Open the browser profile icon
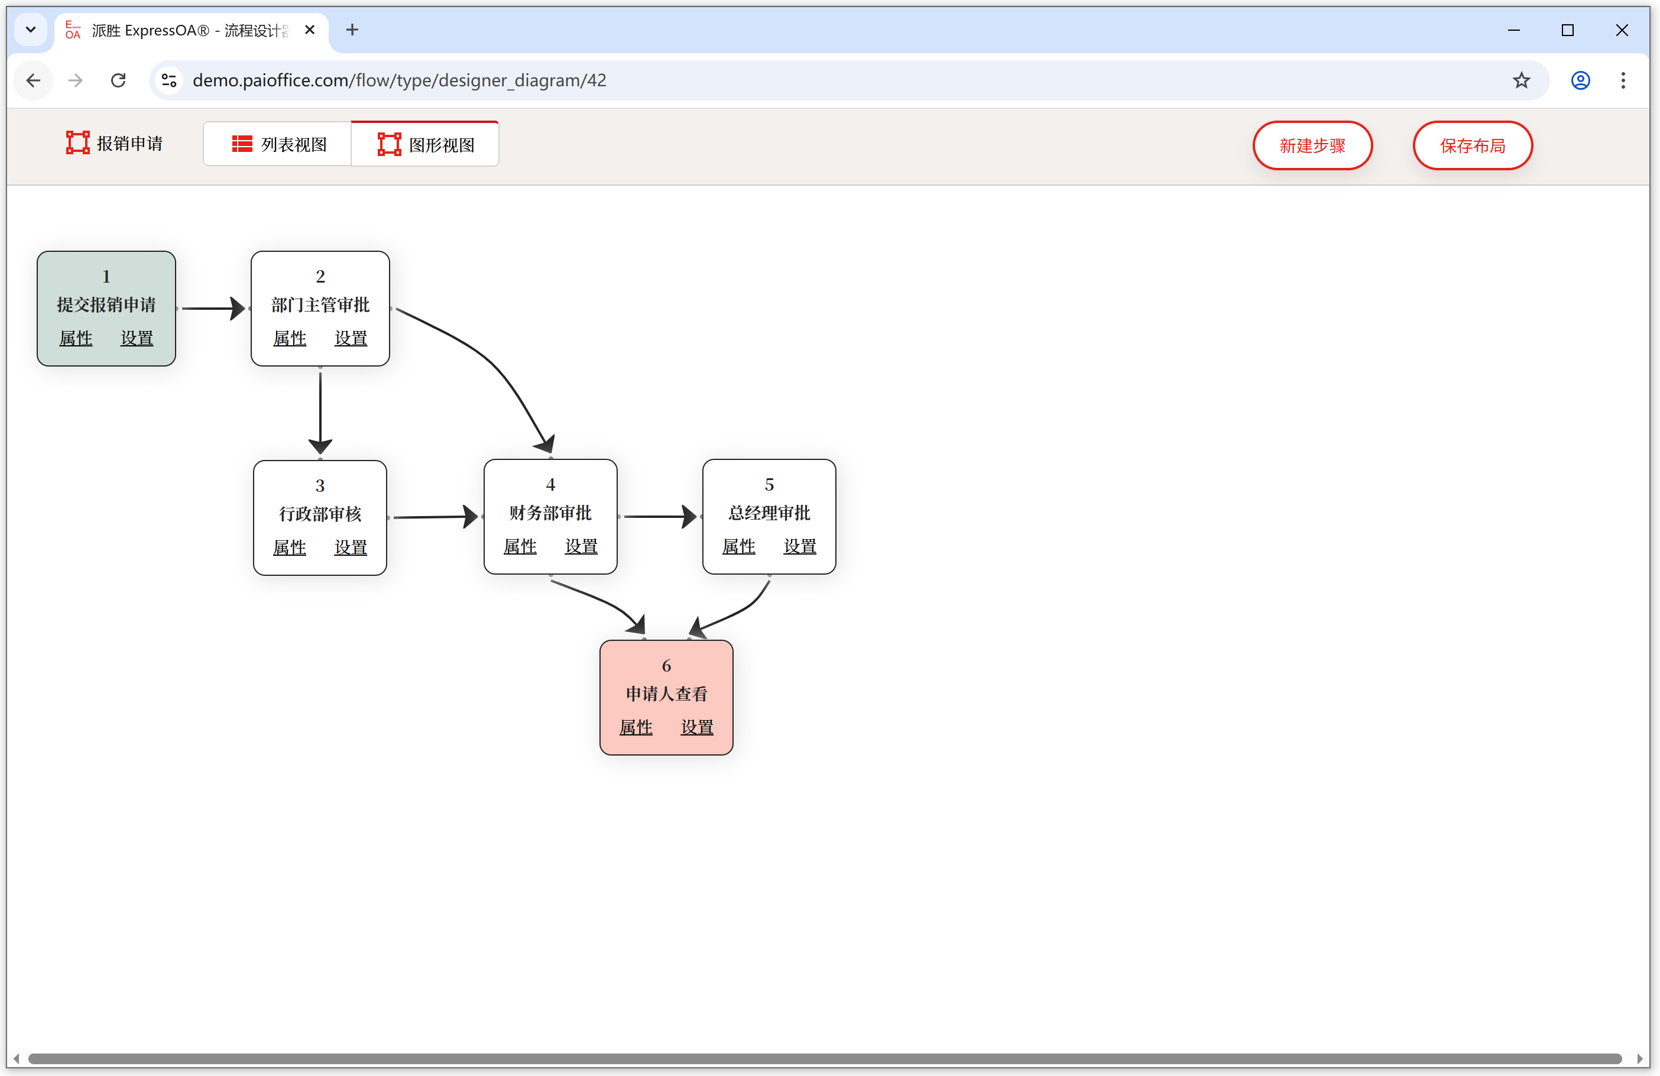This screenshot has height=1076, width=1660. pos(1580,80)
